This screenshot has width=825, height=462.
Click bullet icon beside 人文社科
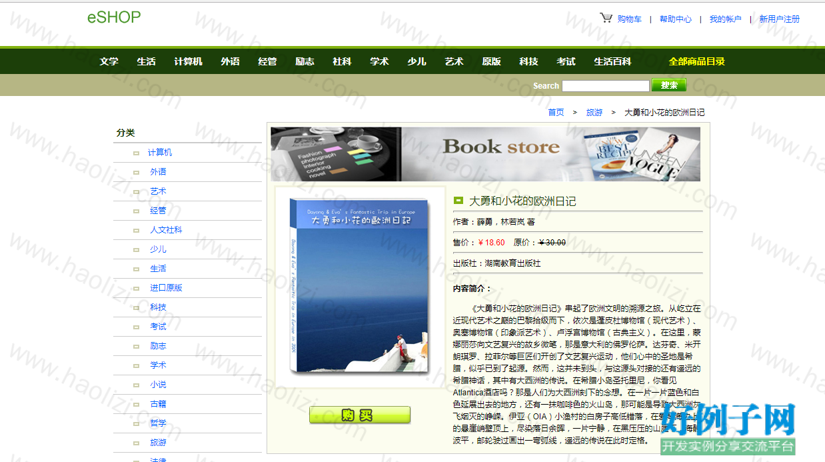(x=136, y=231)
